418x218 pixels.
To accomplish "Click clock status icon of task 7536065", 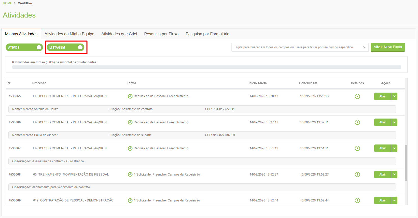I will (x=130, y=96).
